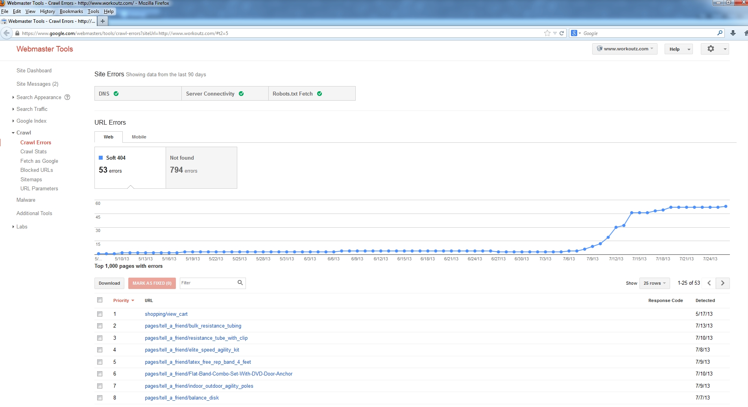Switch to the Mobile URL errors tab
Image resolution: width=748 pixels, height=407 pixels.
139,137
